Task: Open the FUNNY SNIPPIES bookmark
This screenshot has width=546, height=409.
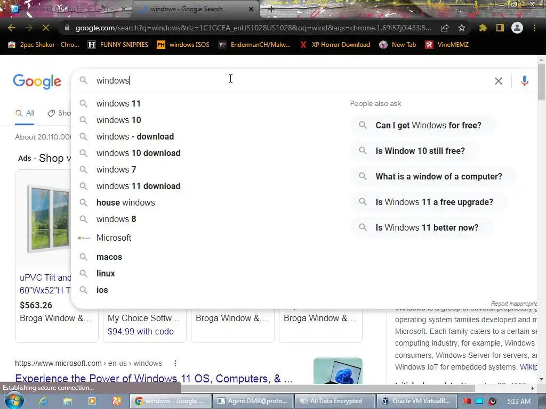Action: pos(118,45)
